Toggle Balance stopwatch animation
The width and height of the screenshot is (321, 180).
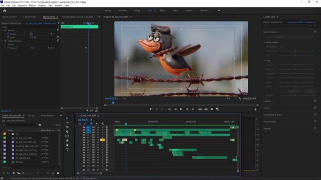tap(8, 48)
